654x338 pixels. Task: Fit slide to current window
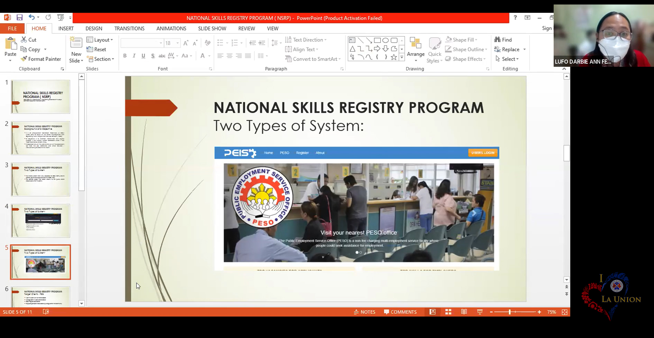[565, 312]
